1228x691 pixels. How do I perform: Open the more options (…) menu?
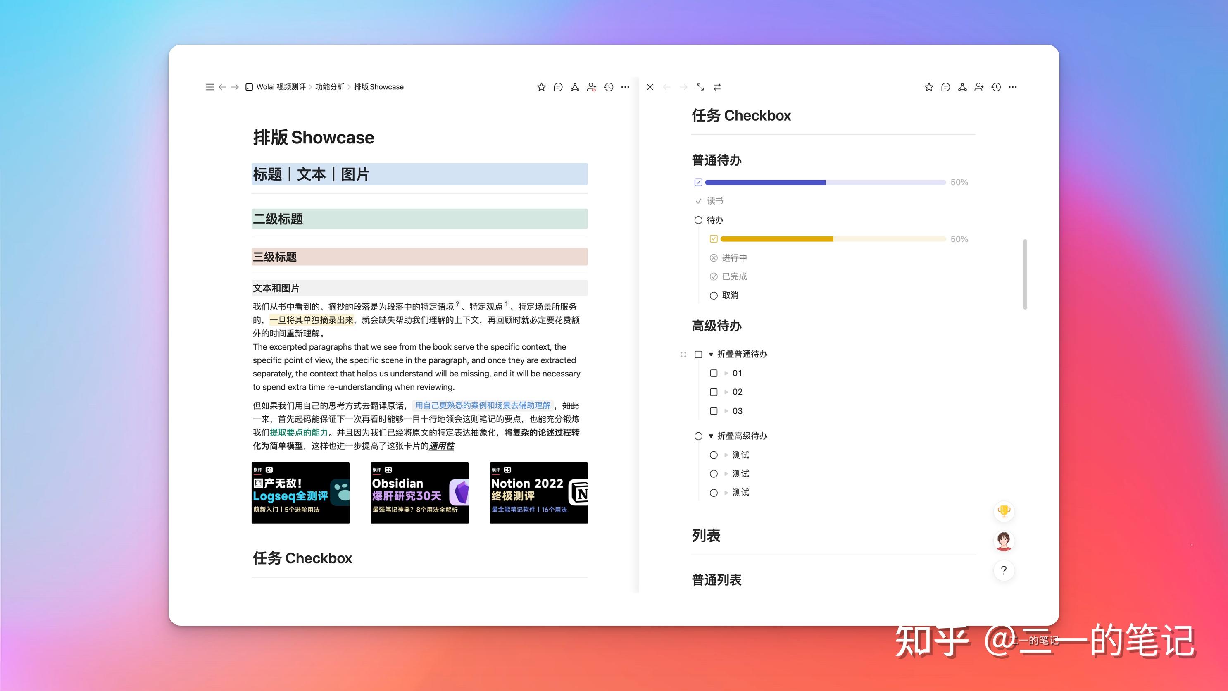pos(625,87)
